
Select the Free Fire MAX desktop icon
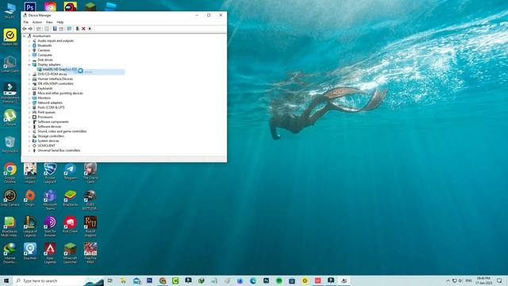pyautogui.click(x=90, y=253)
